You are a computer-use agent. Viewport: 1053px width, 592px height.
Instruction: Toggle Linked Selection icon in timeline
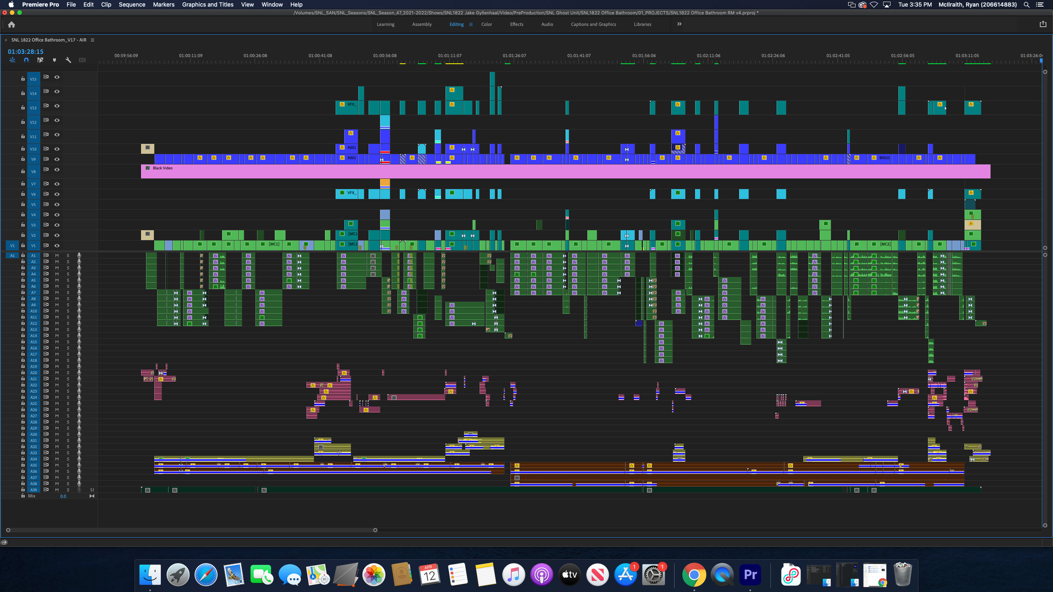pyautogui.click(x=40, y=60)
